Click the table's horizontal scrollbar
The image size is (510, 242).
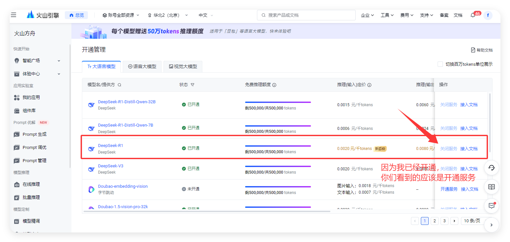click(x=207, y=211)
